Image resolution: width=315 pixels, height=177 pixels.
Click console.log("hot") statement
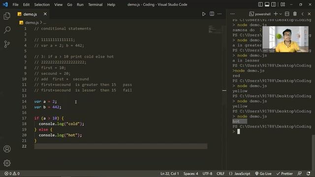tap(60, 135)
